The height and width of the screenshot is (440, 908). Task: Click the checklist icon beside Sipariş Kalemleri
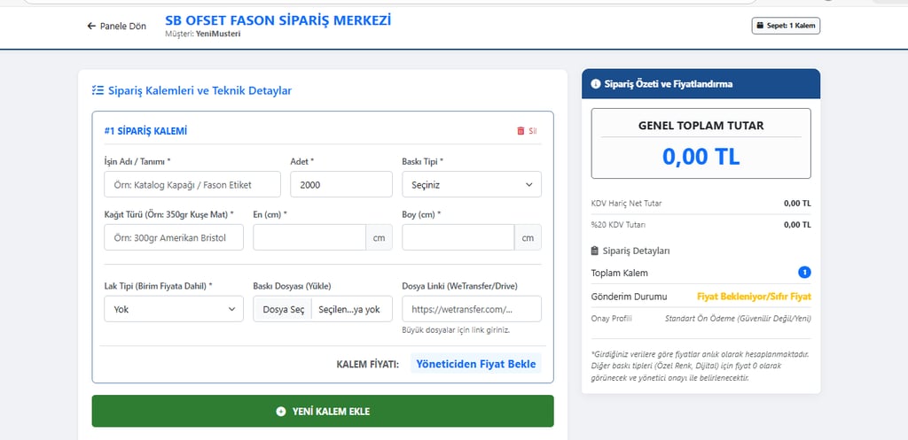click(98, 90)
